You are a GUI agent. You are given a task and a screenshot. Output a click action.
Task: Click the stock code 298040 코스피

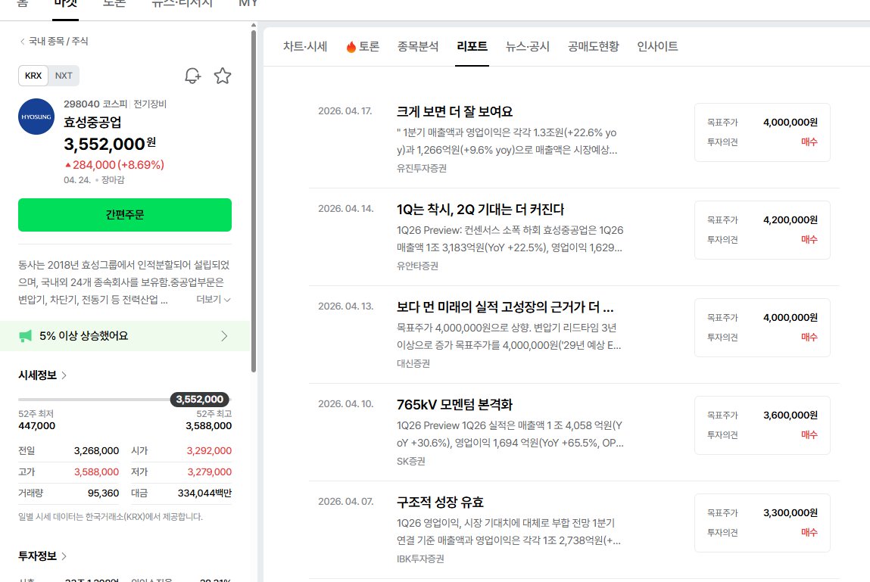pyautogui.click(x=95, y=104)
